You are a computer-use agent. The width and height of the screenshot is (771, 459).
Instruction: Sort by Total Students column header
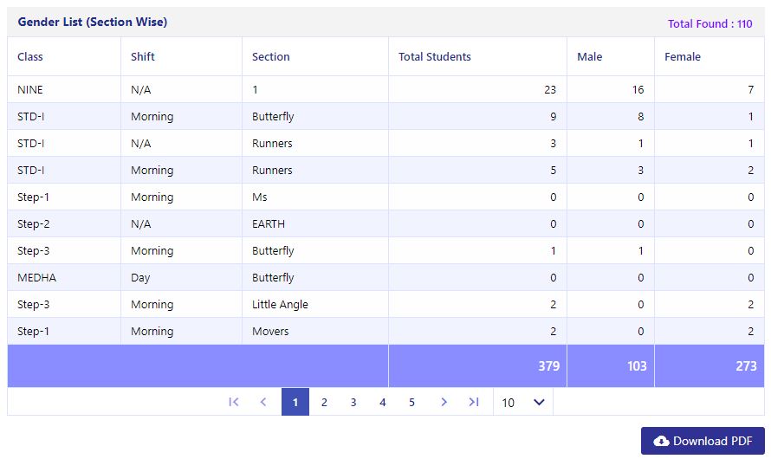coord(435,56)
